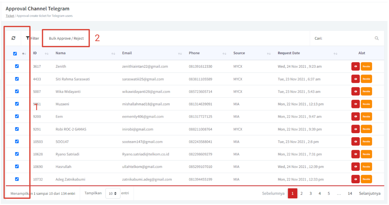
Task: Click the search magnifier icon
Action: [377, 38]
